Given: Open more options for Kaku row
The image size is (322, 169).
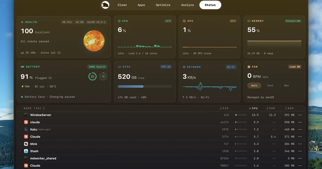Looking at the screenshot, I should 300,130.
